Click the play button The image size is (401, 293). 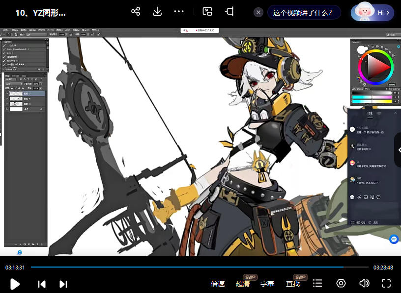click(15, 284)
